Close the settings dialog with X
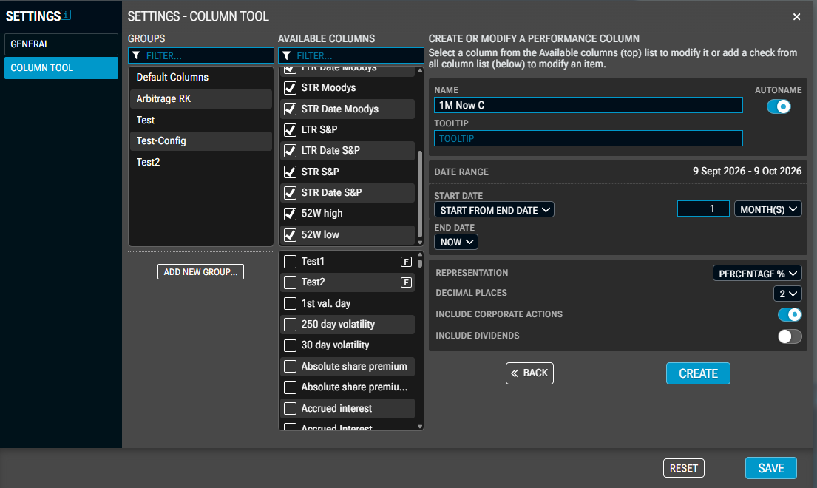Image resolution: width=817 pixels, height=488 pixels. (797, 17)
